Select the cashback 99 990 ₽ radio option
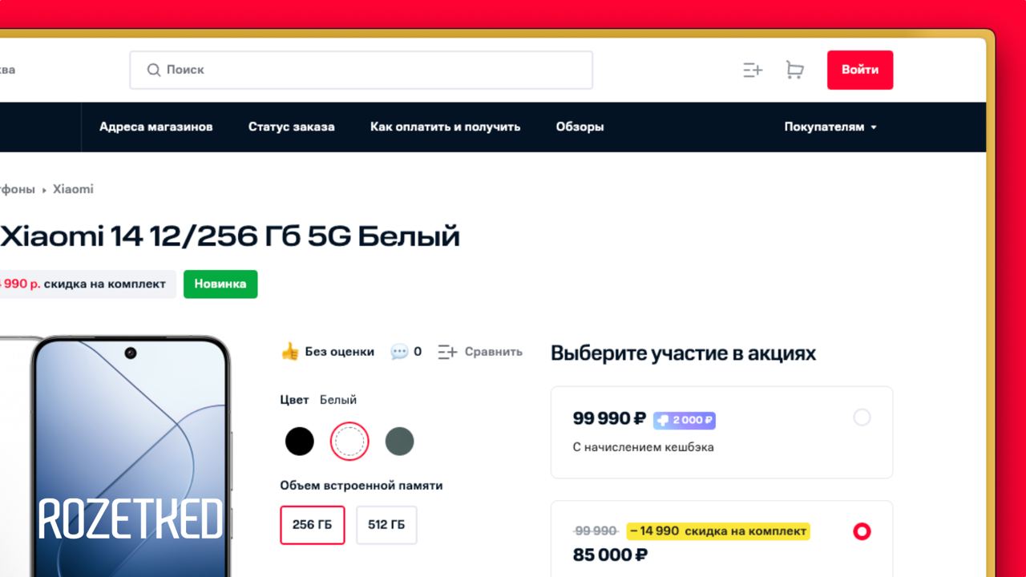1026x577 pixels. pyautogui.click(x=862, y=418)
